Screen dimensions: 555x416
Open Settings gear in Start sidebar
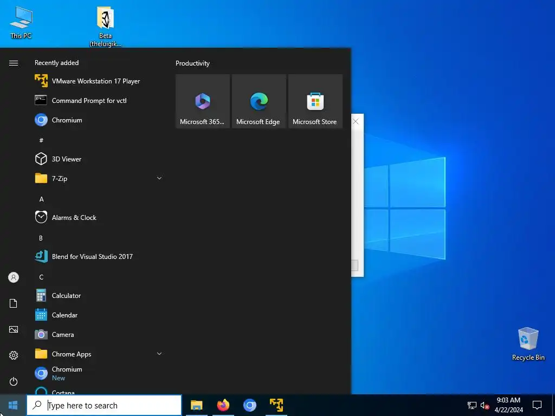[14, 355]
